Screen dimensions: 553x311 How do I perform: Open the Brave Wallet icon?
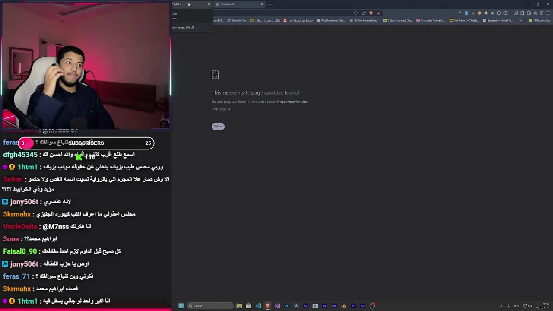click(x=529, y=13)
